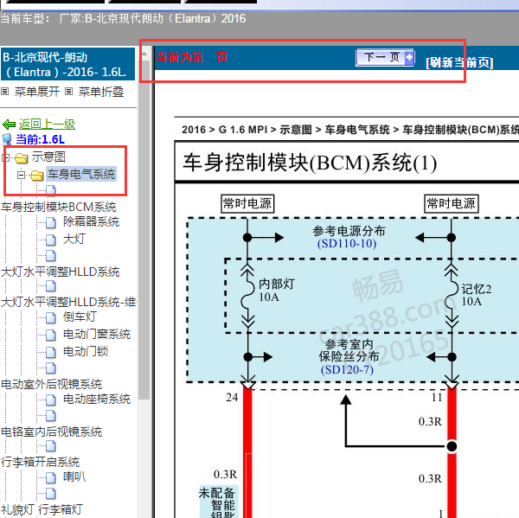Click the page icon above 电铬室内后视镜系统

51,415
